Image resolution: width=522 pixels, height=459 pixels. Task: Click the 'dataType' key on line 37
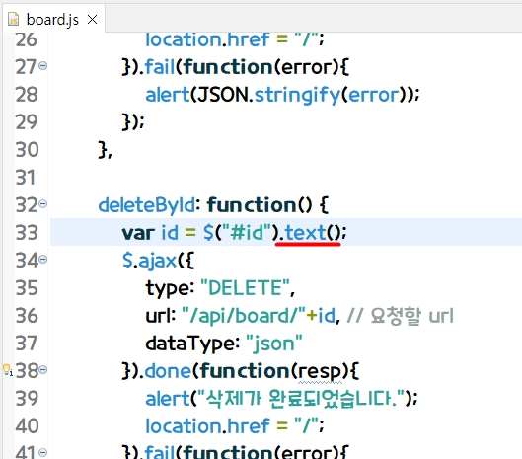190,344
